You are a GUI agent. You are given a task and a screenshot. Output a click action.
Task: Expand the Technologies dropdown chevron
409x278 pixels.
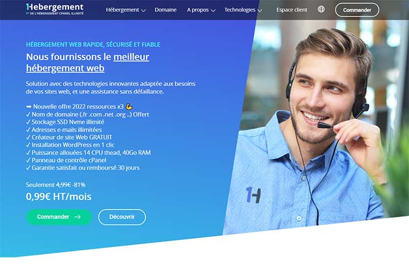(260, 11)
